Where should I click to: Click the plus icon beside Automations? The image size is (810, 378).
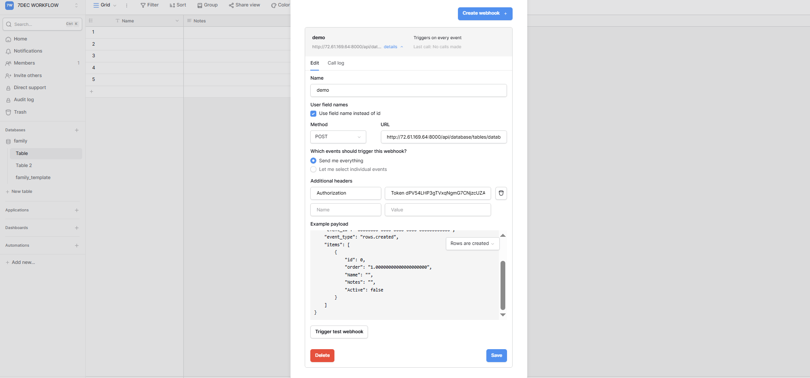coord(77,245)
